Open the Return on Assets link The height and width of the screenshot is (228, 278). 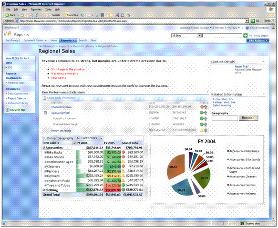point(61,131)
